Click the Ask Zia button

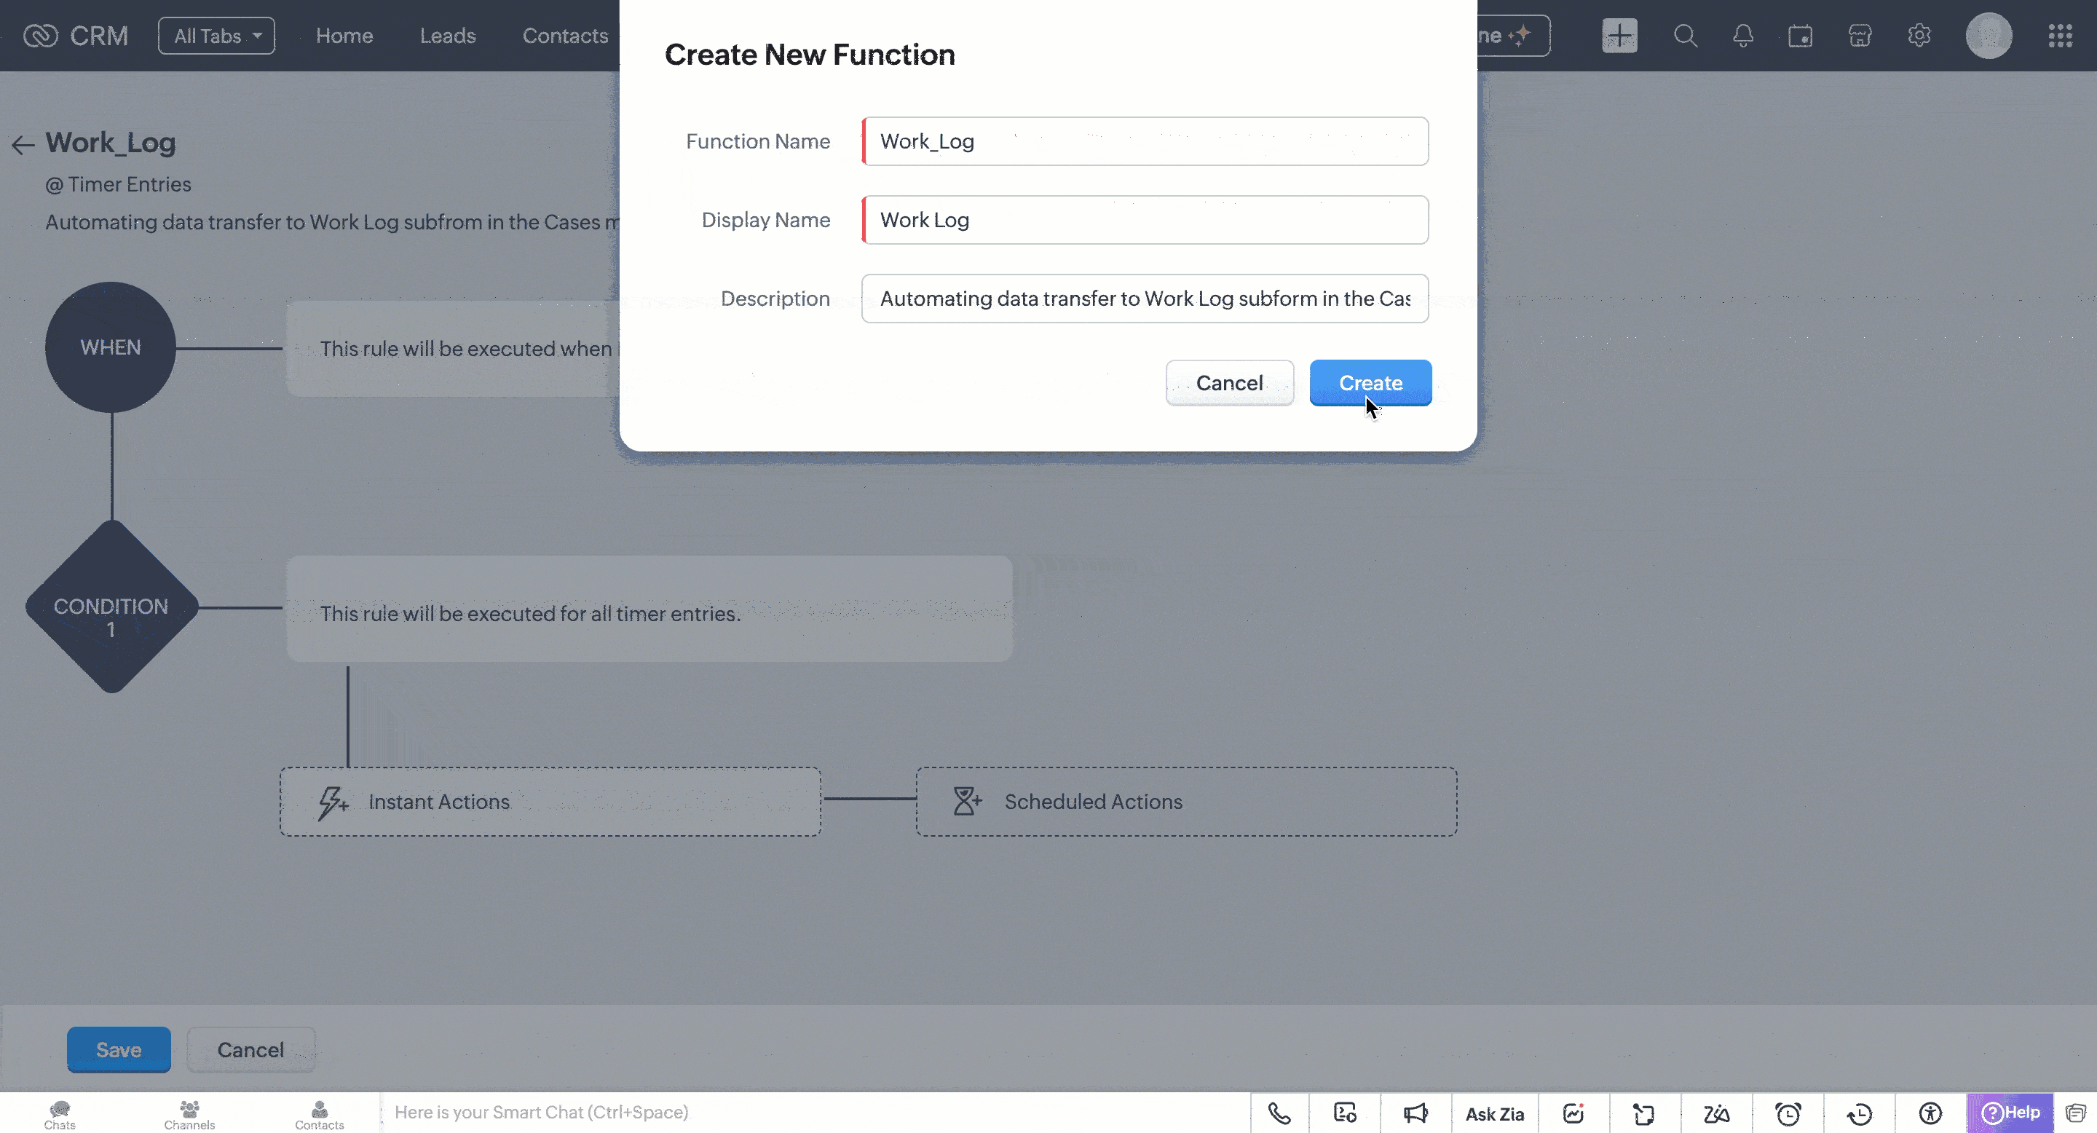[1494, 1113]
